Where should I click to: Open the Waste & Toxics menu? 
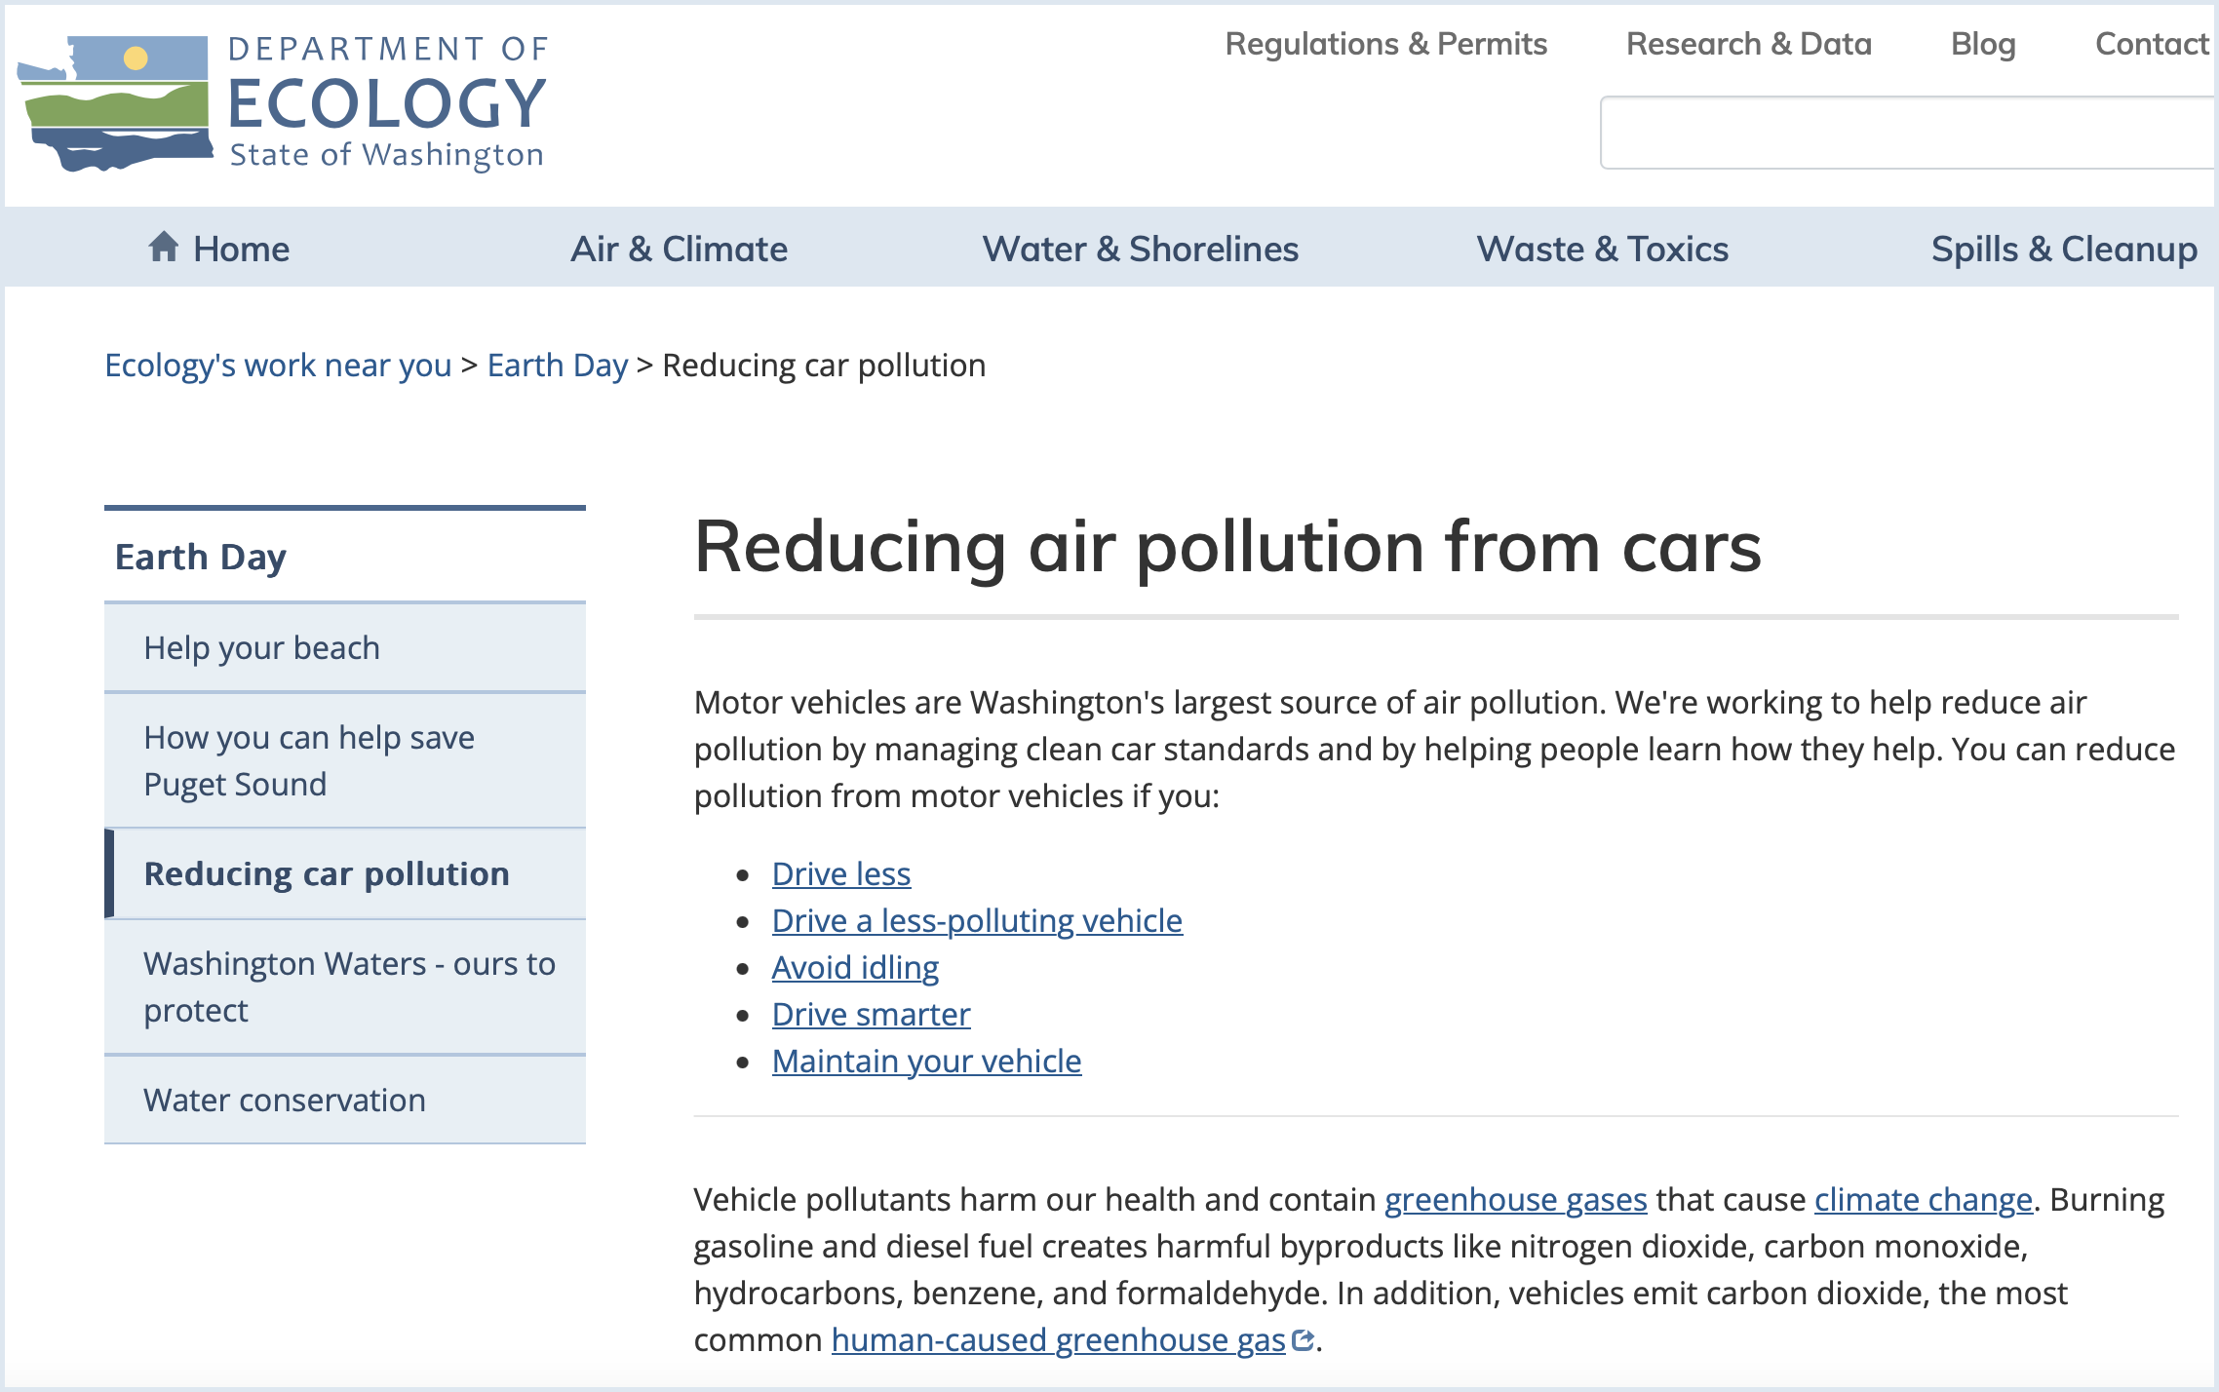[1602, 250]
